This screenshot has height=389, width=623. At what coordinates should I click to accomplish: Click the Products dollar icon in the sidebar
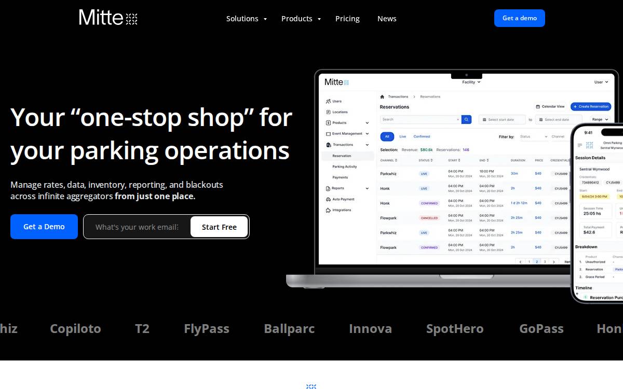(329, 123)
